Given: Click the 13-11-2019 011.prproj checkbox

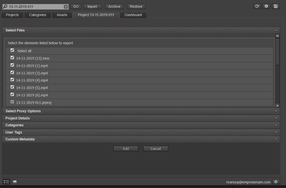Looking at the screenshot, I should pyautogui.click(x=12, y=102).
